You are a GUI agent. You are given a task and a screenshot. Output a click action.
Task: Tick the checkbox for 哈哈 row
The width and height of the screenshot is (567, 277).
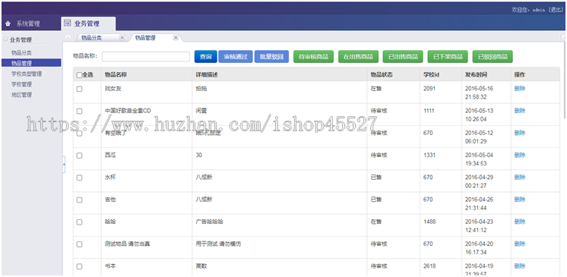click(79, 222)
